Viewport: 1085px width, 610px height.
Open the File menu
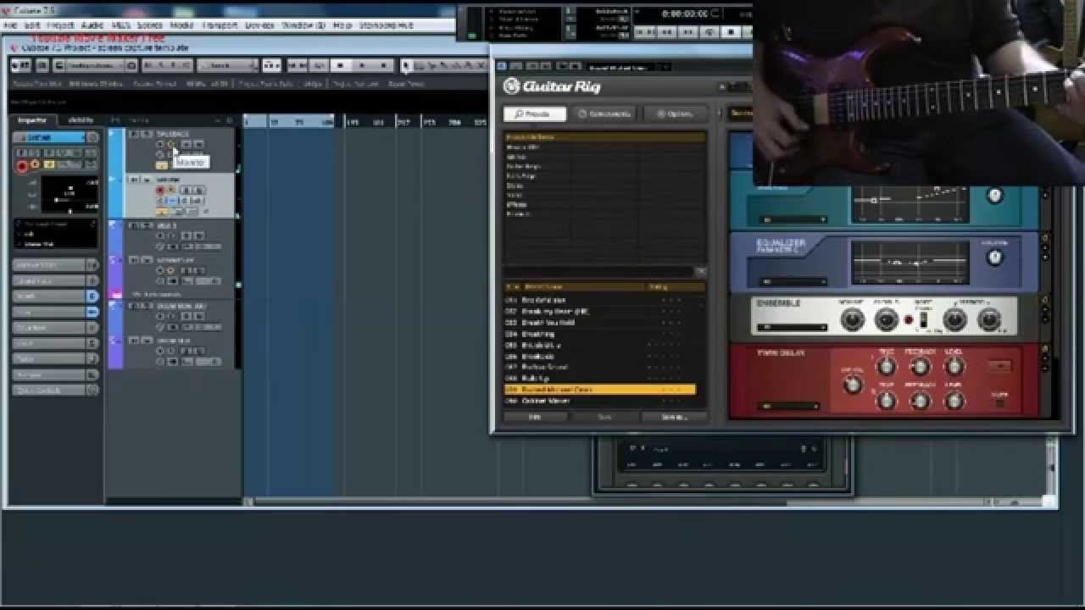click(x=10, y=25)
